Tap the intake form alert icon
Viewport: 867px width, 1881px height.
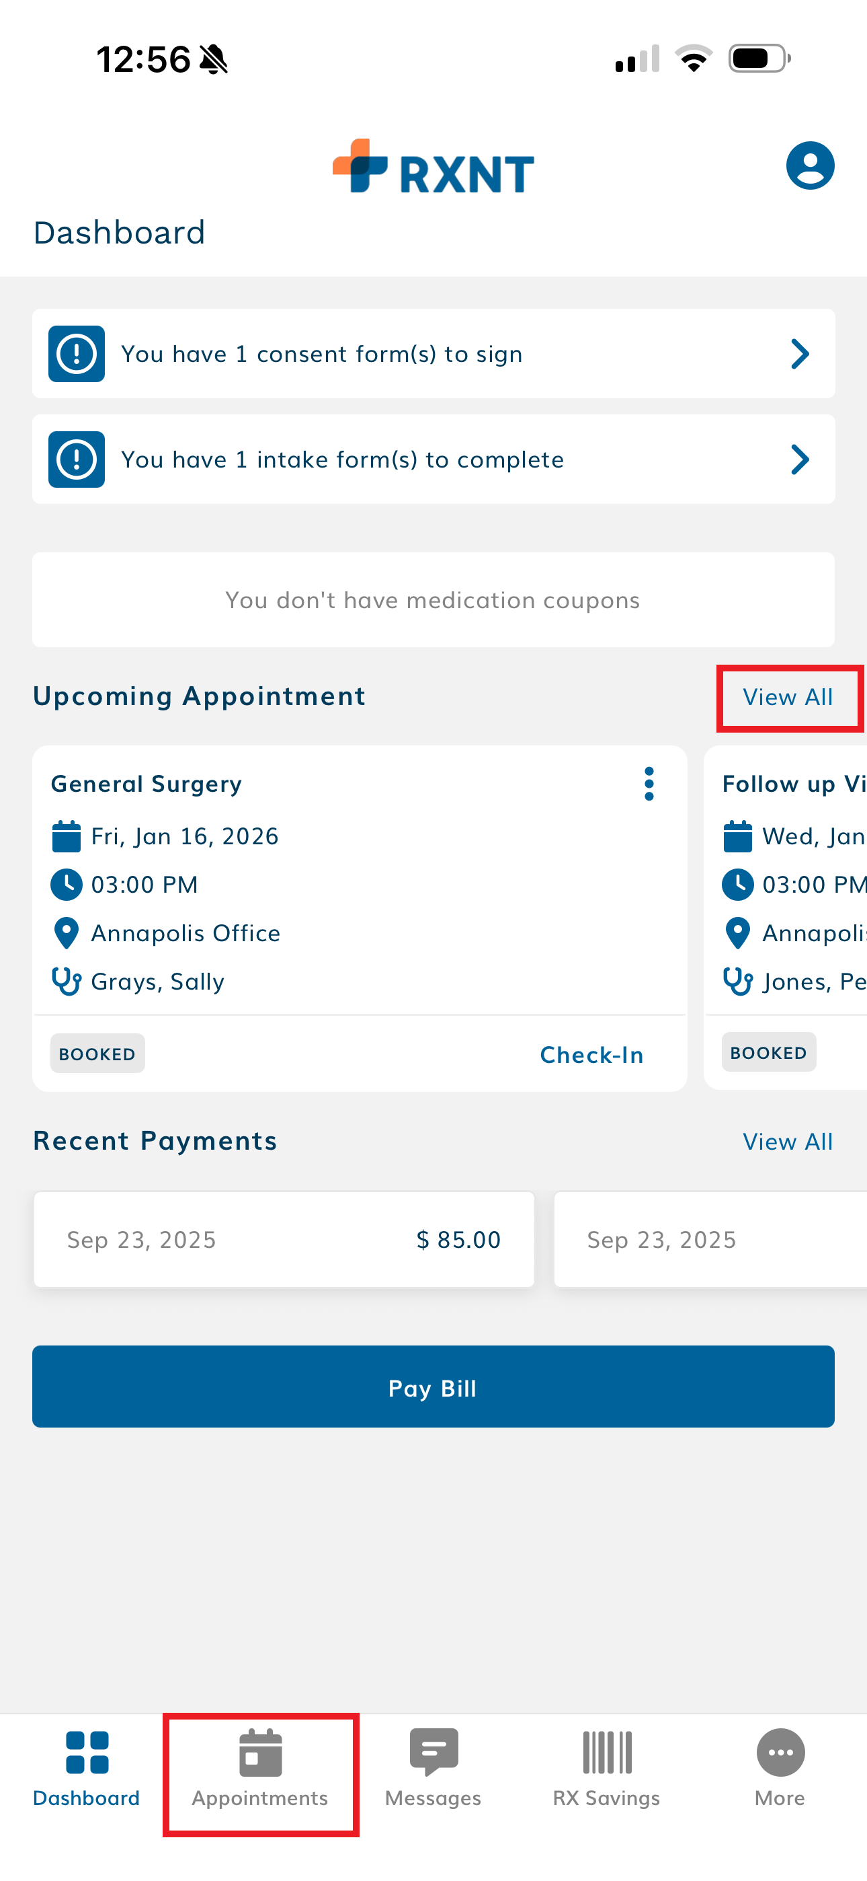(x=77, y=459)
